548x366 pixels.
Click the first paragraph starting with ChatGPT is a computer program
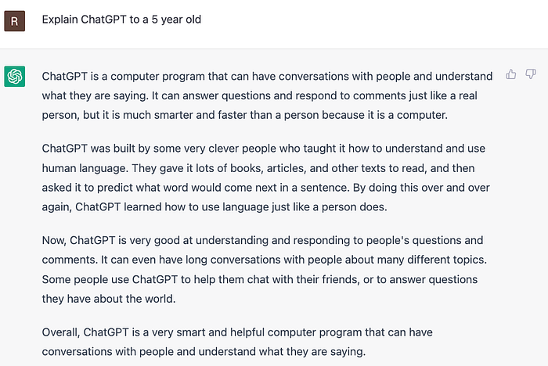pyautogui.click(x=268, y=95)
